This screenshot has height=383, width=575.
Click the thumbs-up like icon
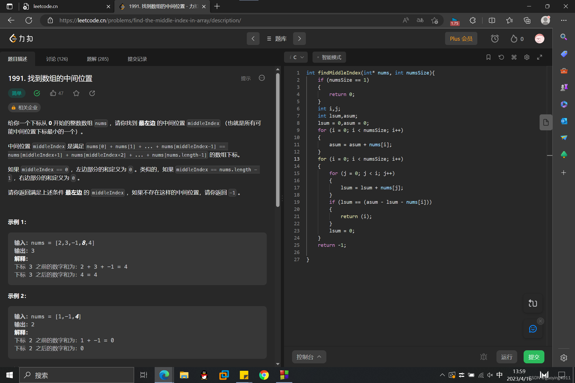point(53,93)
